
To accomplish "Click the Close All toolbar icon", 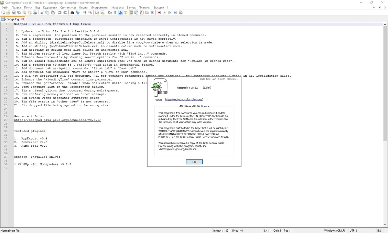I will click(29, 13).
